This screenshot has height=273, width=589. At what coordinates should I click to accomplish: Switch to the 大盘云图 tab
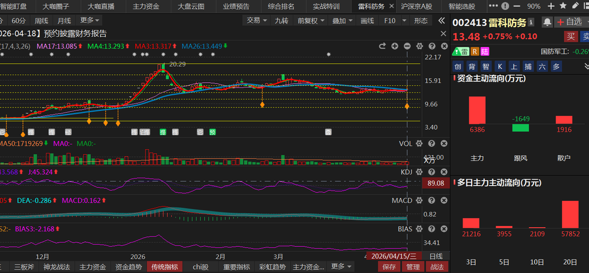click(x=191, y=7)
